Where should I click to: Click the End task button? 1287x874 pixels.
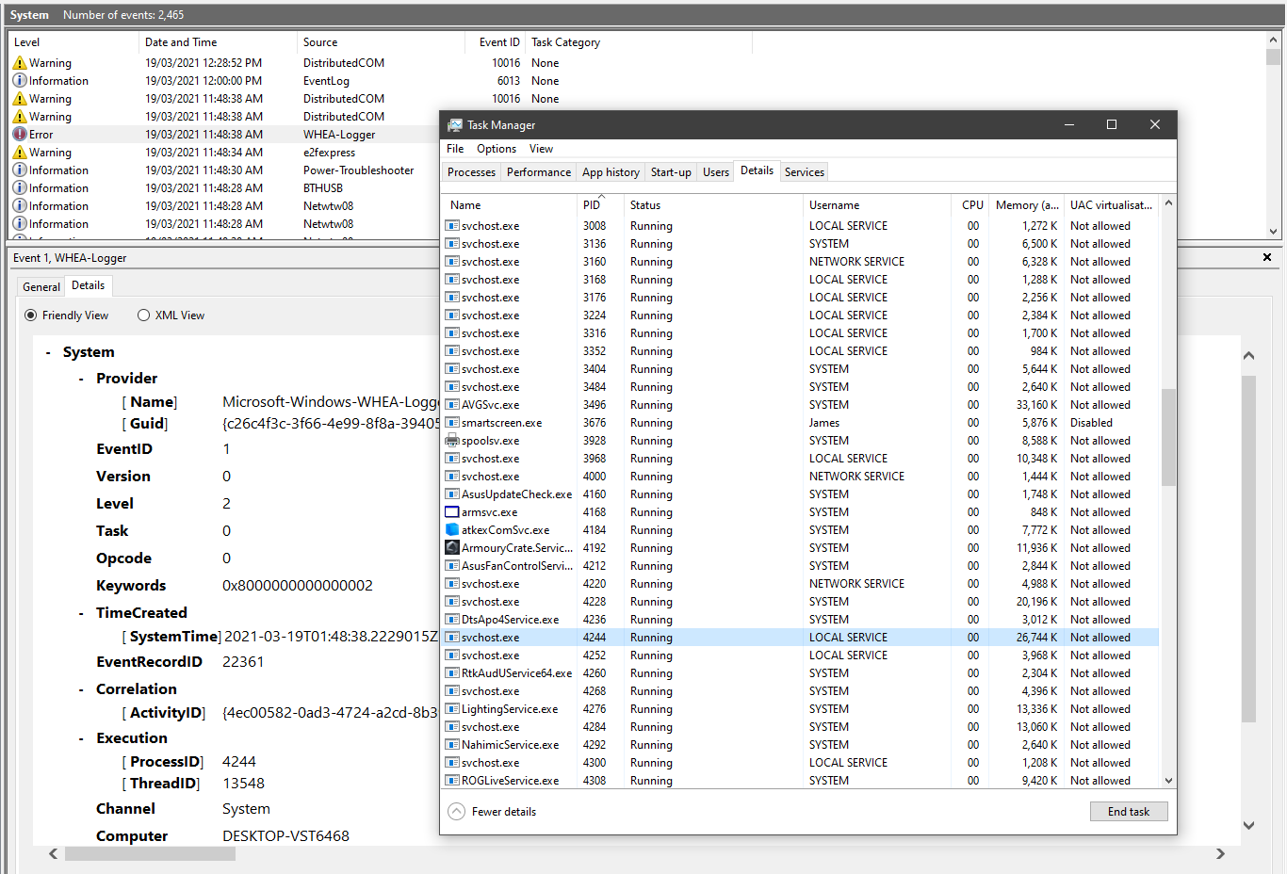[1129, 812]
